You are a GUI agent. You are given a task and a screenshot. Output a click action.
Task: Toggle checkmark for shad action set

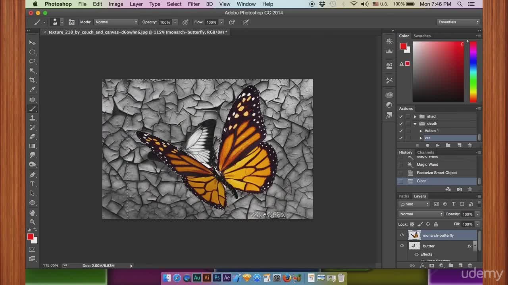[x=401, y=116]
